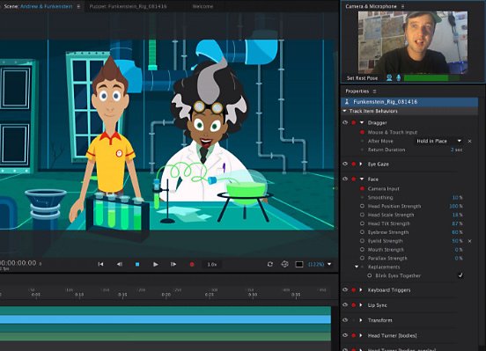Reset After Move with the x icon
Viewport: 486px width, 351px height.
click(470, 142)
